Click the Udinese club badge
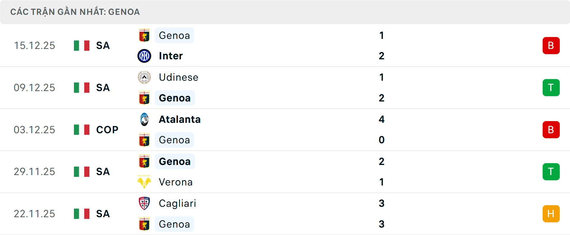570x235 pixels. pos(144,77)
